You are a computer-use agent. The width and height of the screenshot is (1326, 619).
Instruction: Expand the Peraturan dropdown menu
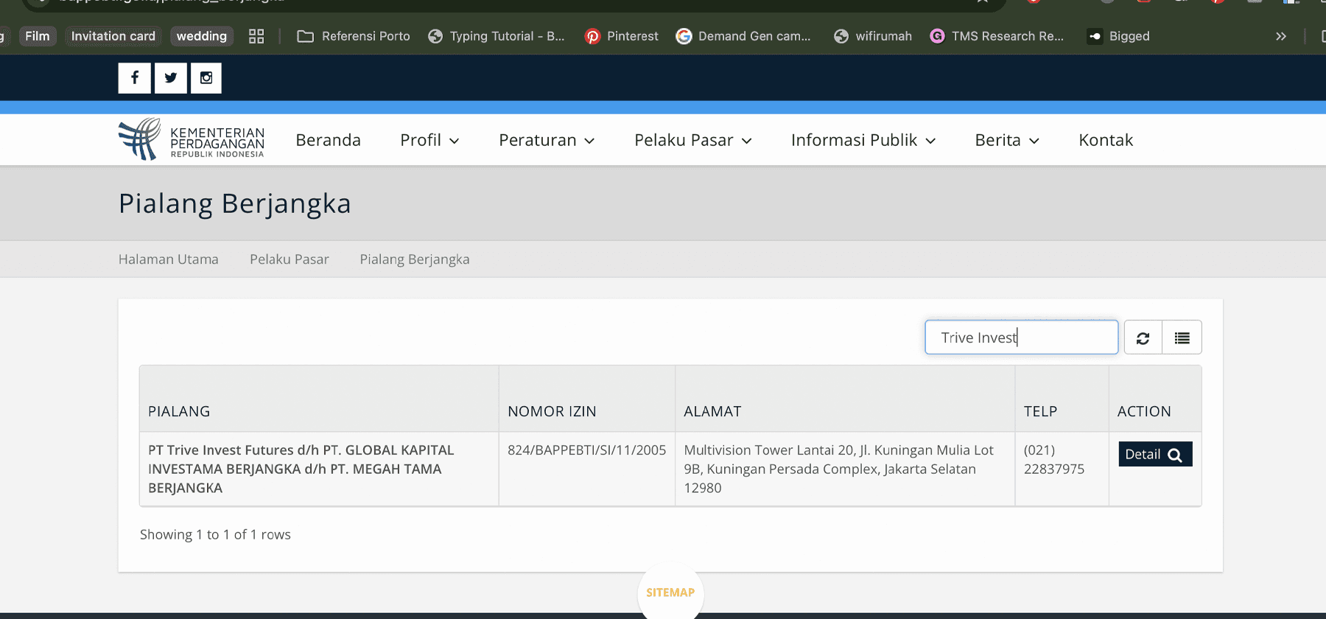(x=547, y=140)
